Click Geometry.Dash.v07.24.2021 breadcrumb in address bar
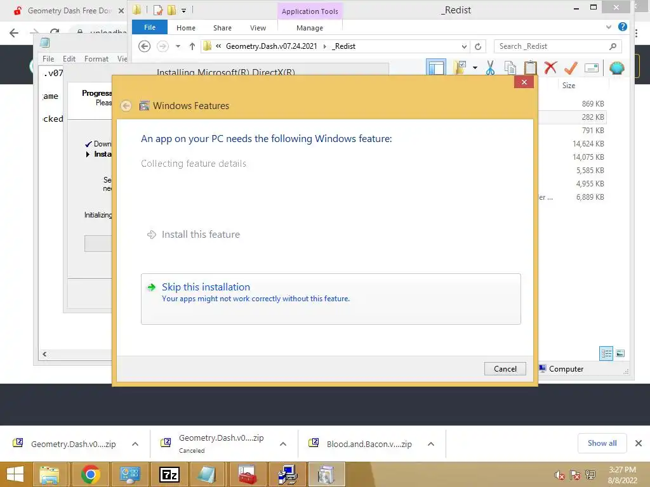The height and width of the screenshot is (487, 650). click(271, 46)
